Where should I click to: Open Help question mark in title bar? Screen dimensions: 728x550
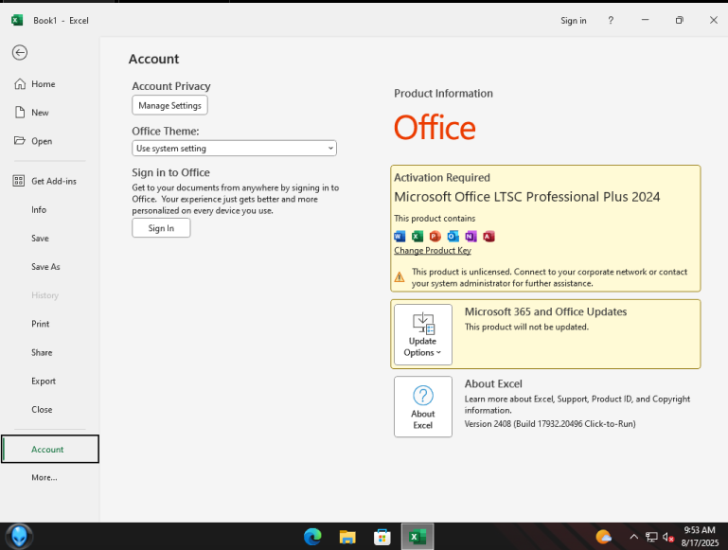611,20
